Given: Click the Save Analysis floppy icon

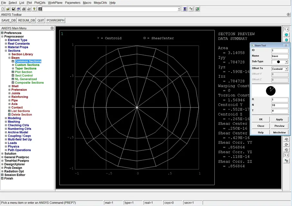Looking at the screenshot, I should coord(13,9).
